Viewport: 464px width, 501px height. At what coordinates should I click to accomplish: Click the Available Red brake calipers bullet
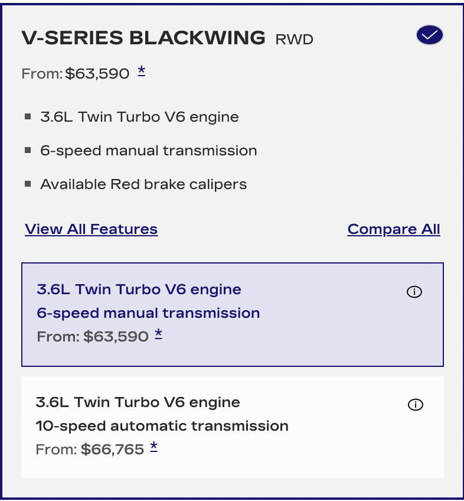(x=143, y=184)
